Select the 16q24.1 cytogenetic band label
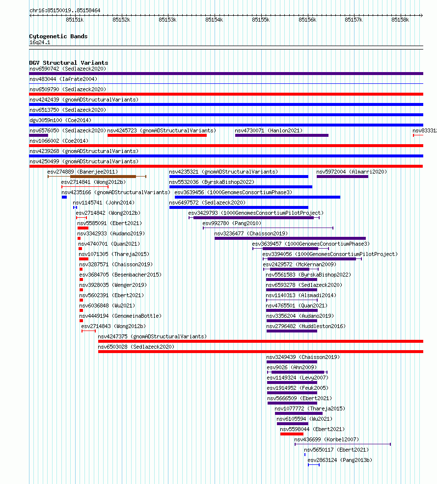The height and width of the screenshot is (484, 437). (x=40, y=43)
